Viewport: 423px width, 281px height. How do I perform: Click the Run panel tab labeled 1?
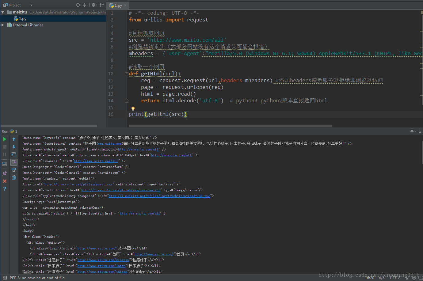coord(13,131)
